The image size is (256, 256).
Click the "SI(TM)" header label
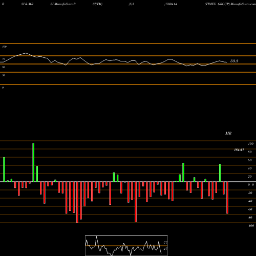(x=97, y=4)
